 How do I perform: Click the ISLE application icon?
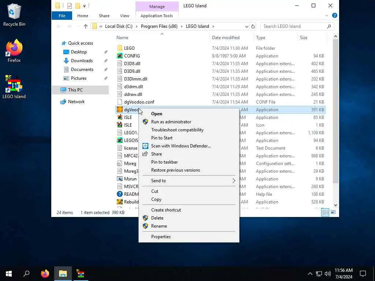tap(120, 117)
